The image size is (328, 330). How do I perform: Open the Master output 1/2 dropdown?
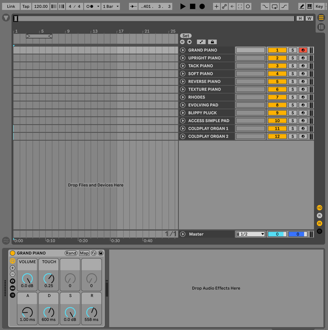pos(250,234)
